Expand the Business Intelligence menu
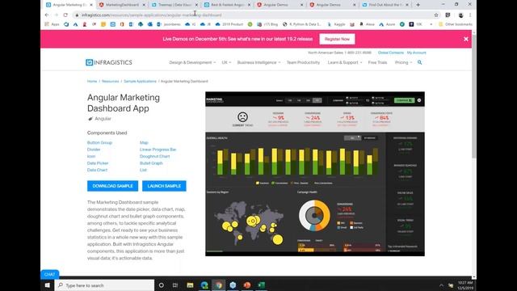517x291 pixels. coord(258,62)
